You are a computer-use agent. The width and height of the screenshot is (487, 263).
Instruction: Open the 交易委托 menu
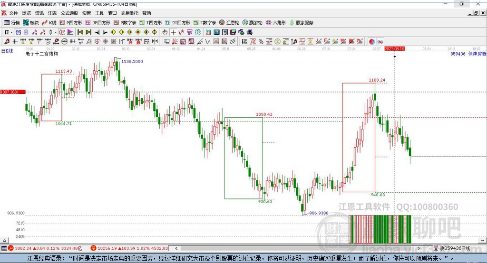(x=129, y=13)
